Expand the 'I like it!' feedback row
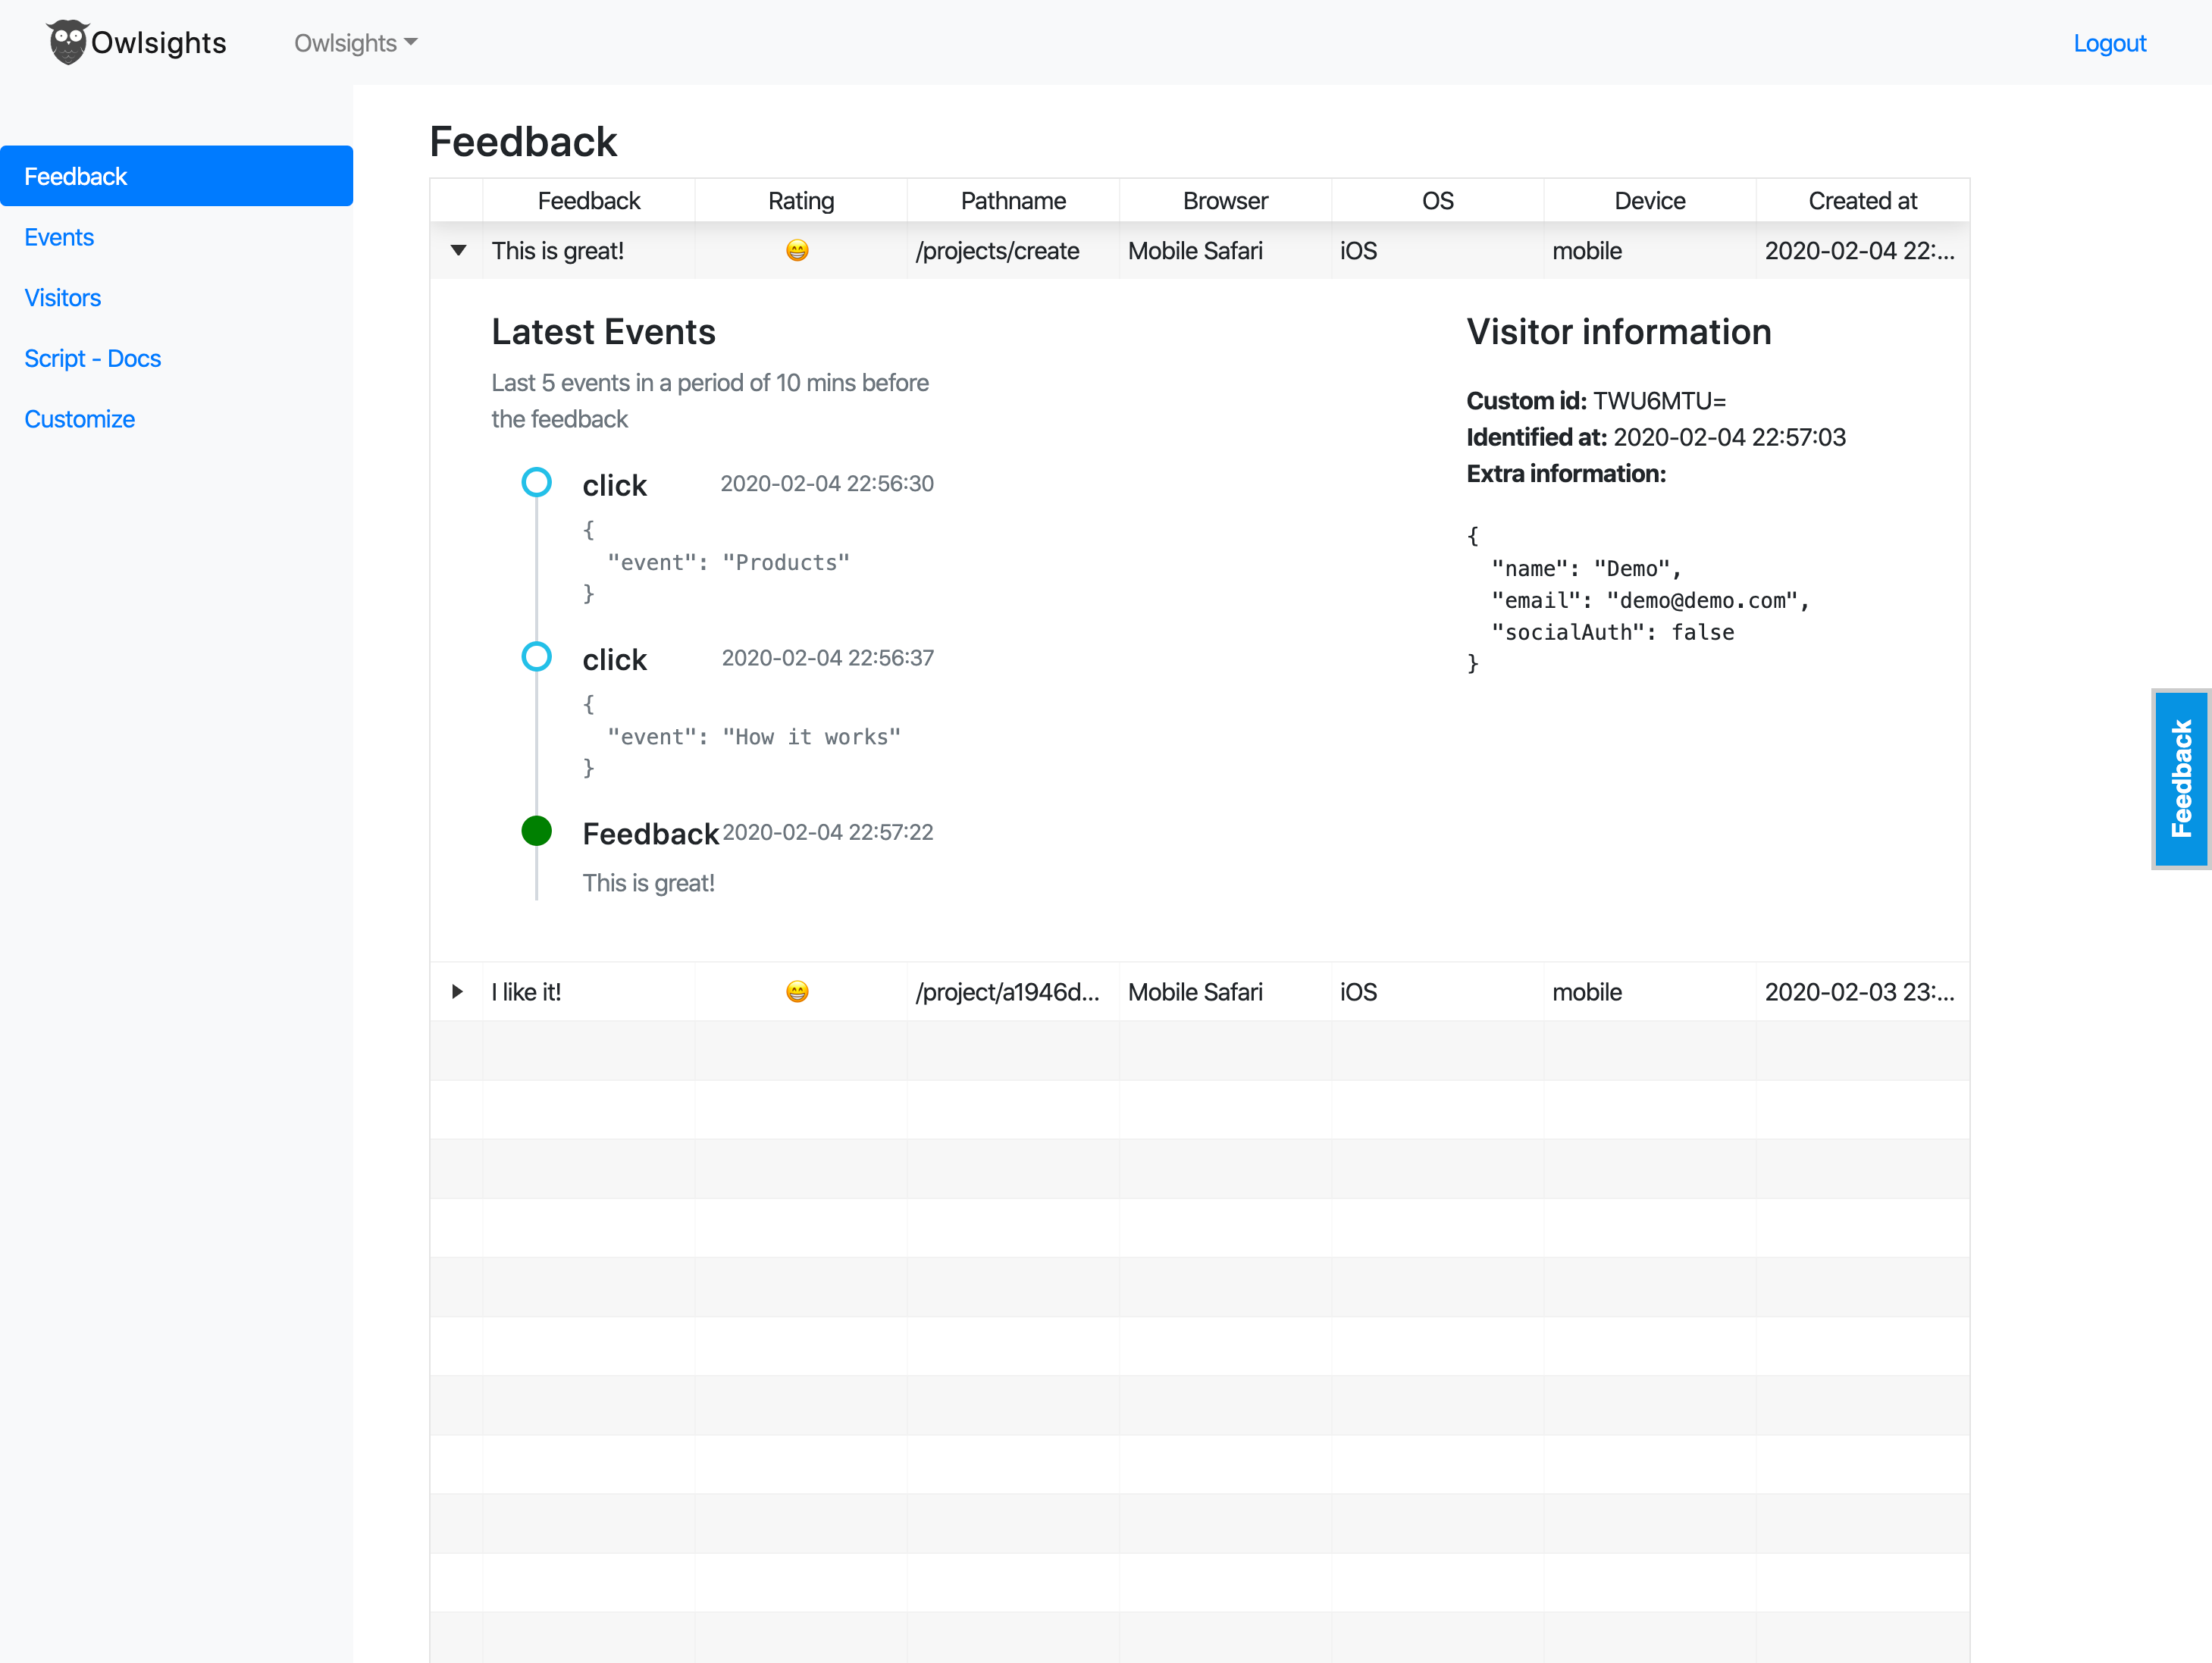Image resolution: width=2212 pixels, height=1663 pixels. click(457, 991)
